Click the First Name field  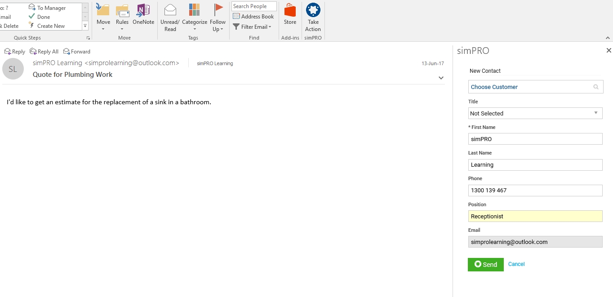[x=535, y=139]
